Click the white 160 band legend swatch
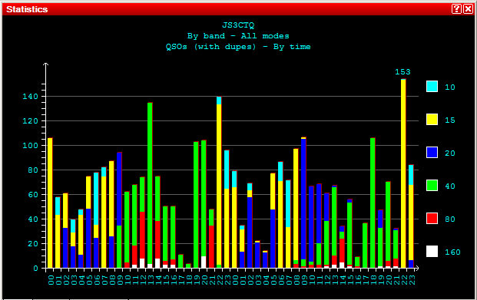The height and width of the screenshot is (300, 477). coord(432,252)
